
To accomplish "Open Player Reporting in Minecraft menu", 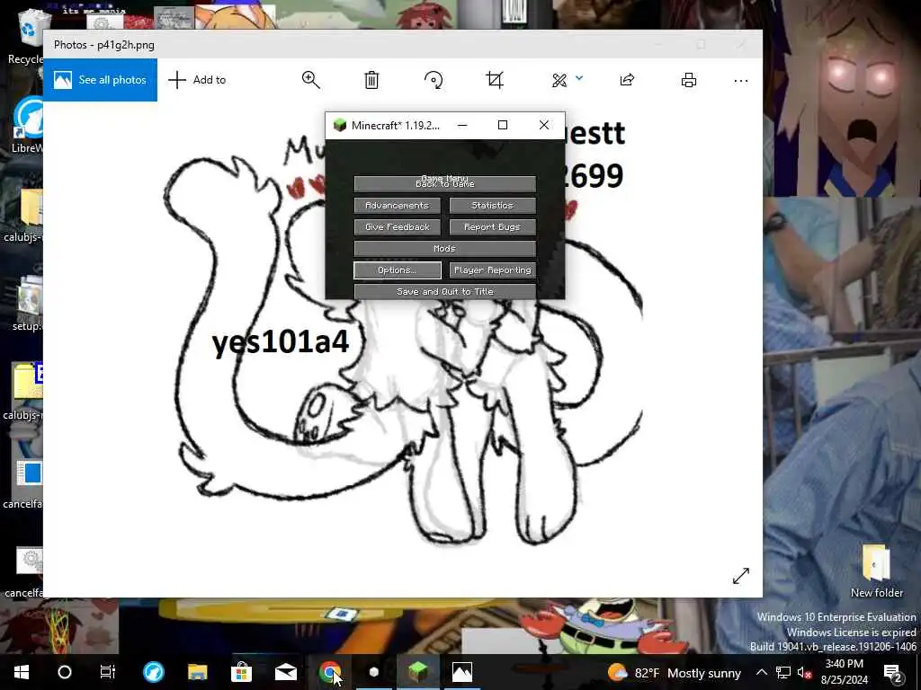I will pyautogui.click(x=492, y=270).
